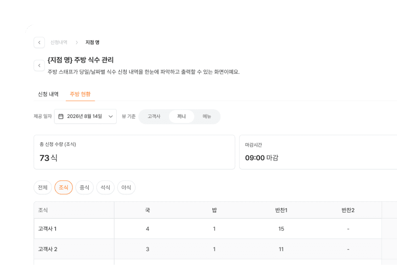This screenshot has height=266, width=397.
Task: Set view basis to 고객사
Action: (154, 116)
